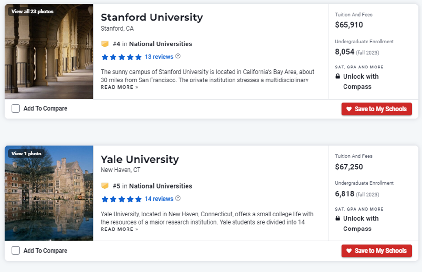Expand READ MORE under Stanford's description
This screenshot has width=422, height=272.
point(119,87)
